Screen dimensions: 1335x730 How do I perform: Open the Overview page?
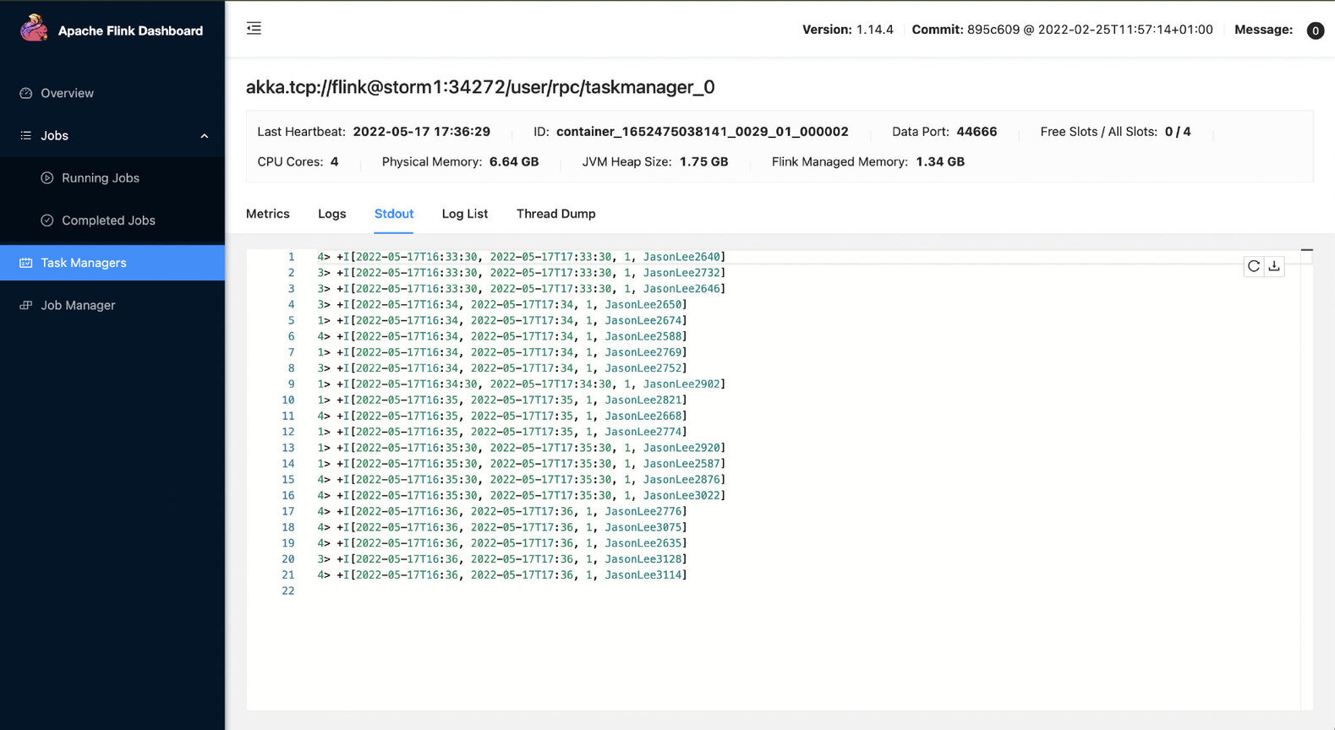(112, 93)
